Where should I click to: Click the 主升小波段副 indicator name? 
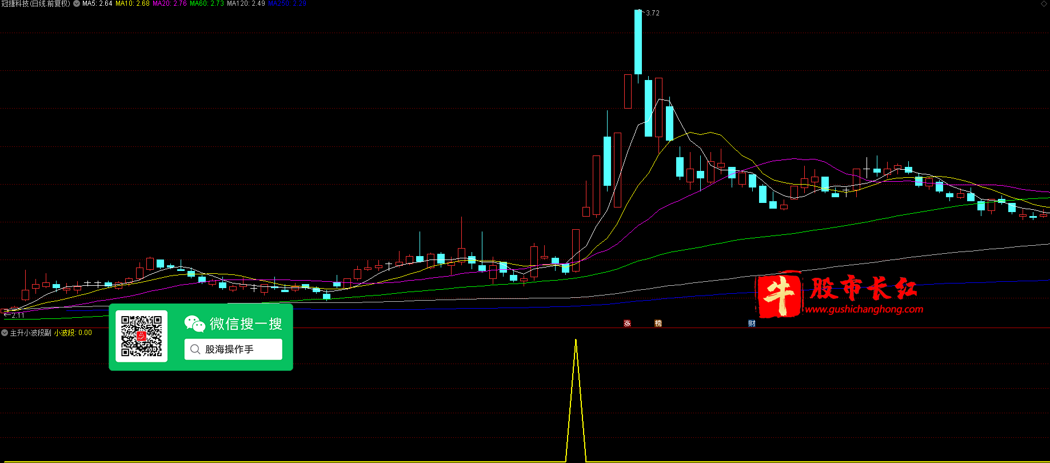(31, 333)
